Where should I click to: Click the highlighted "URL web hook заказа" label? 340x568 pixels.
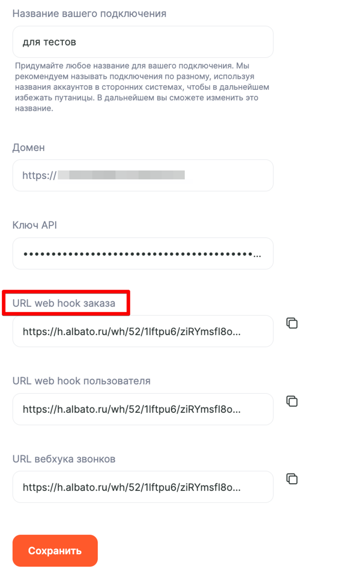point(64,303)
